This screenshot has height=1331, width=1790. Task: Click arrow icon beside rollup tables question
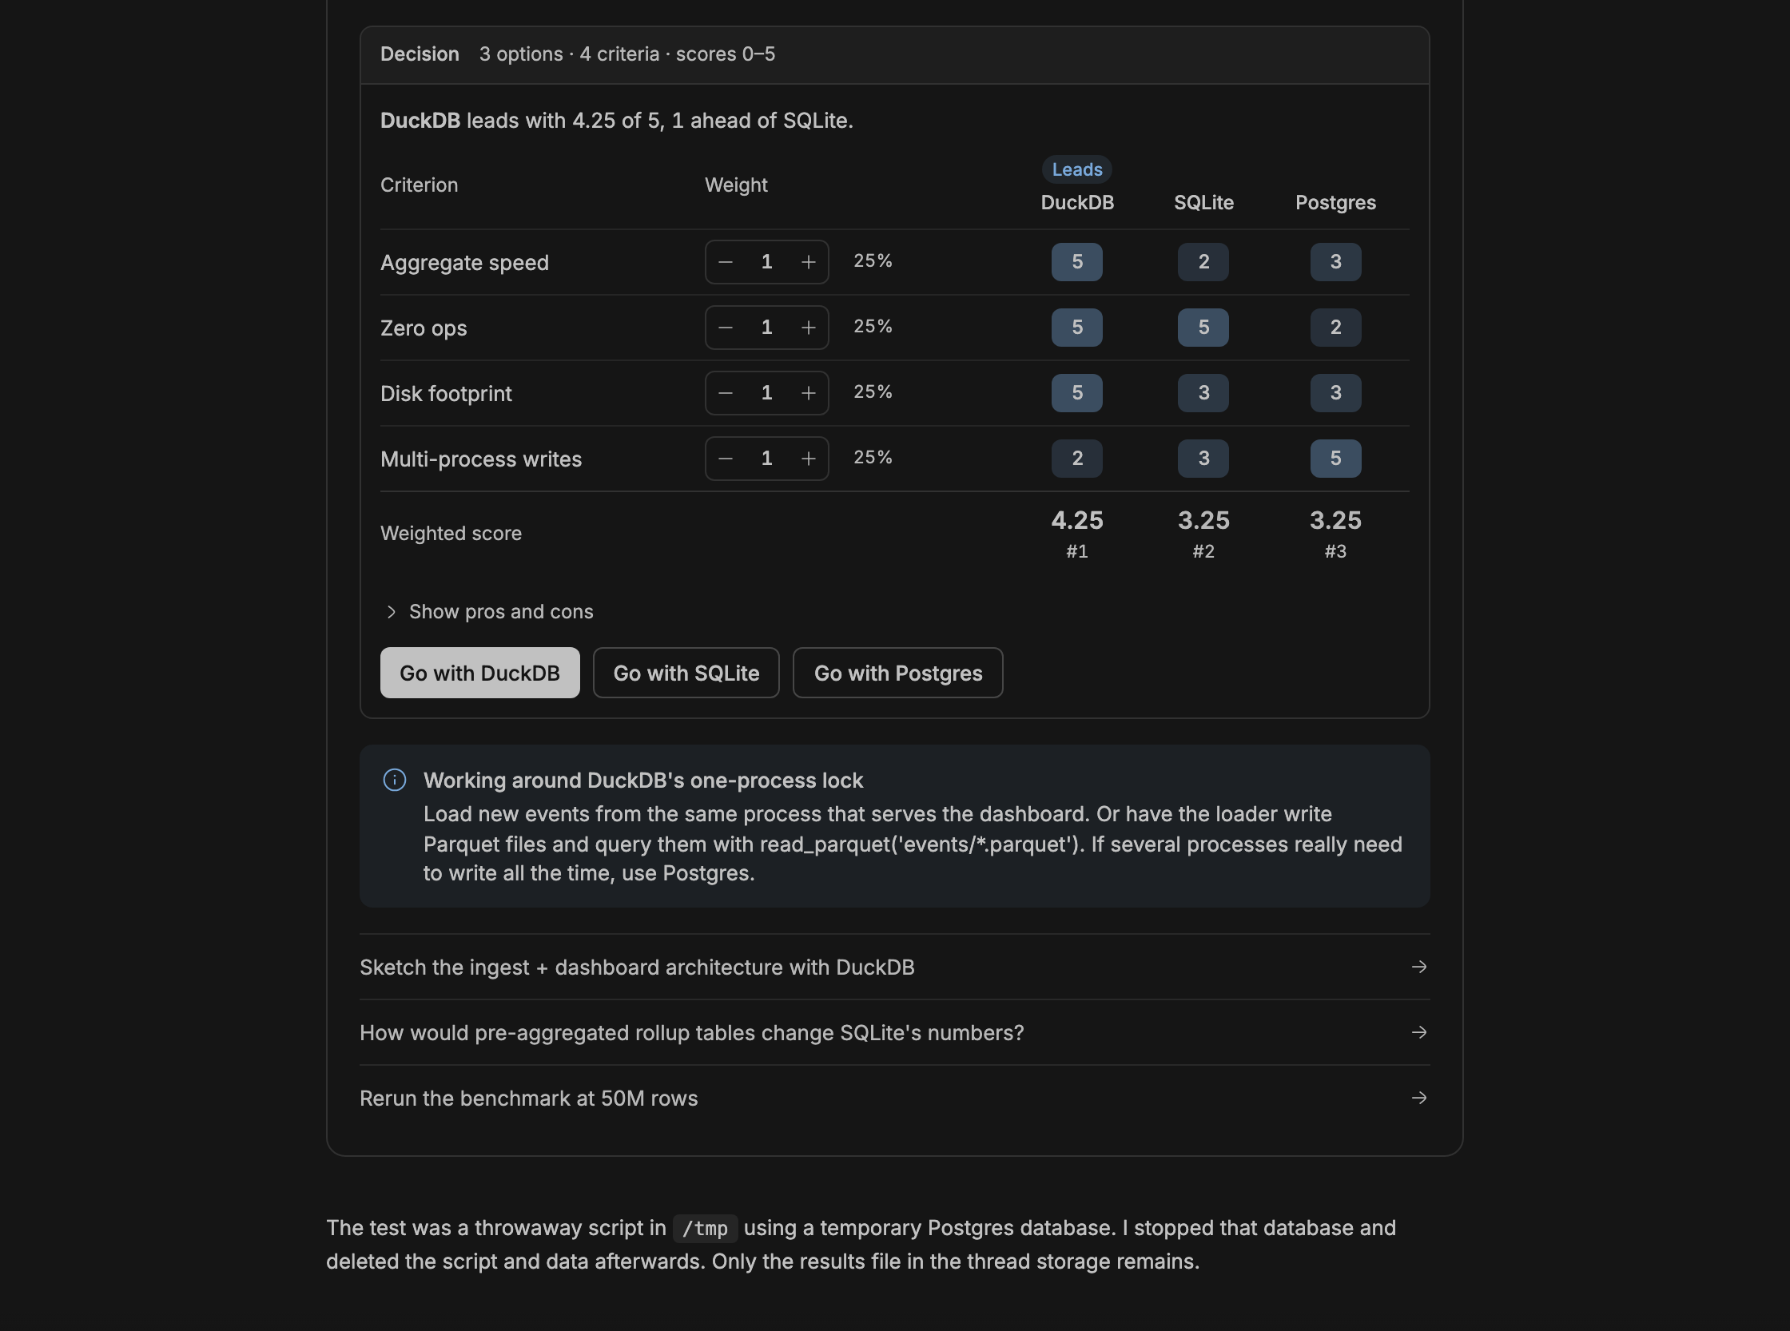pos(1419,1032)
